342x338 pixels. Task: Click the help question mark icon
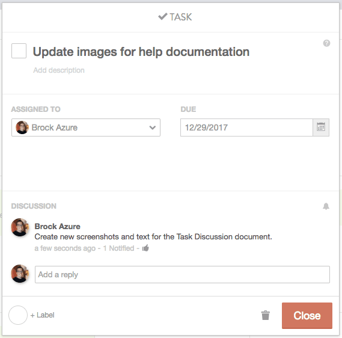pyautogui.click(x=326, y=43)
